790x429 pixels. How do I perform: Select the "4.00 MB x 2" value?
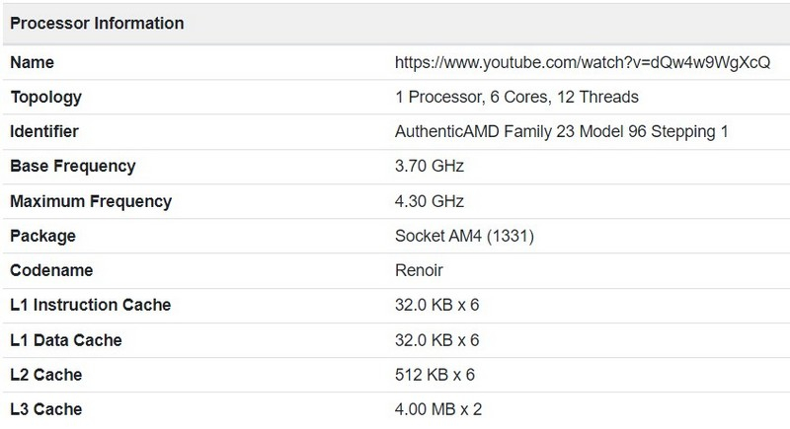pos(437,408)
